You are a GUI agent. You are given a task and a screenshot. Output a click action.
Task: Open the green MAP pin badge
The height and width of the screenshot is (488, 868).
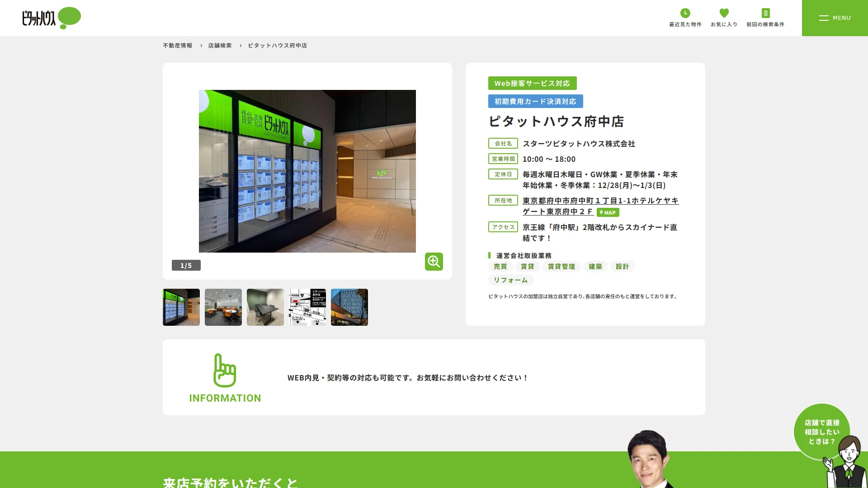(x=608, y=212)
